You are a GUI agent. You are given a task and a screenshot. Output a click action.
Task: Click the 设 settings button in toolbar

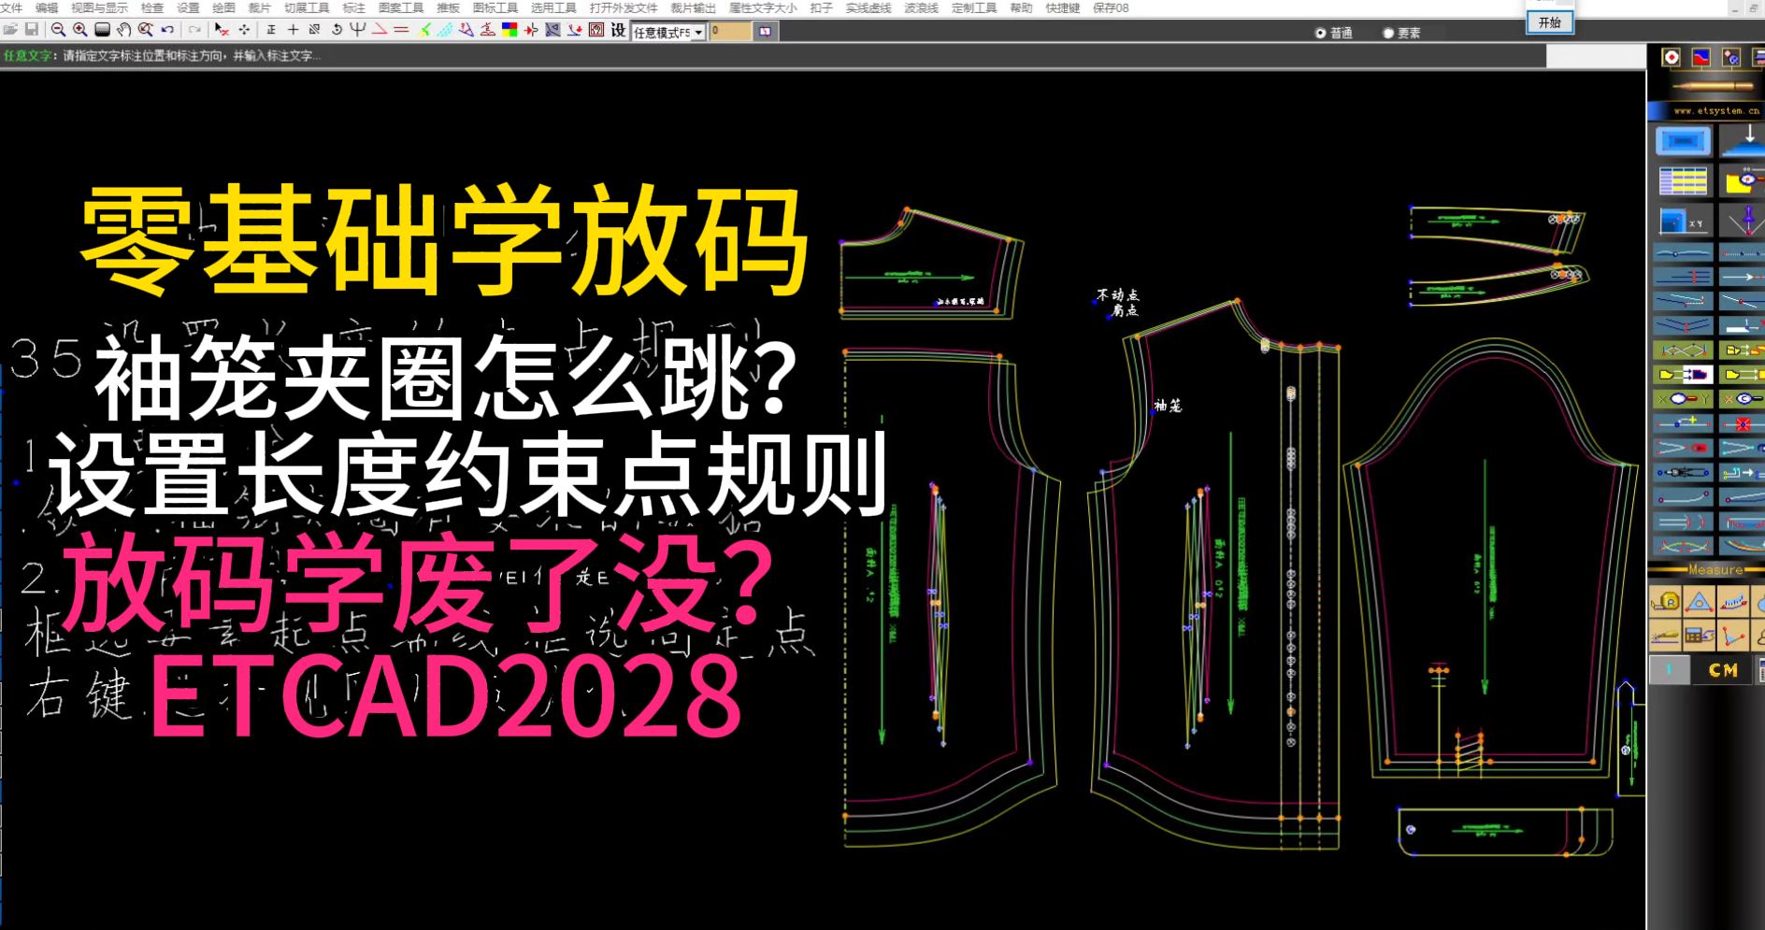618,30
